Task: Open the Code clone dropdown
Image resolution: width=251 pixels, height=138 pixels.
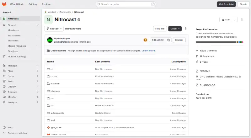Action: [175, 29]
